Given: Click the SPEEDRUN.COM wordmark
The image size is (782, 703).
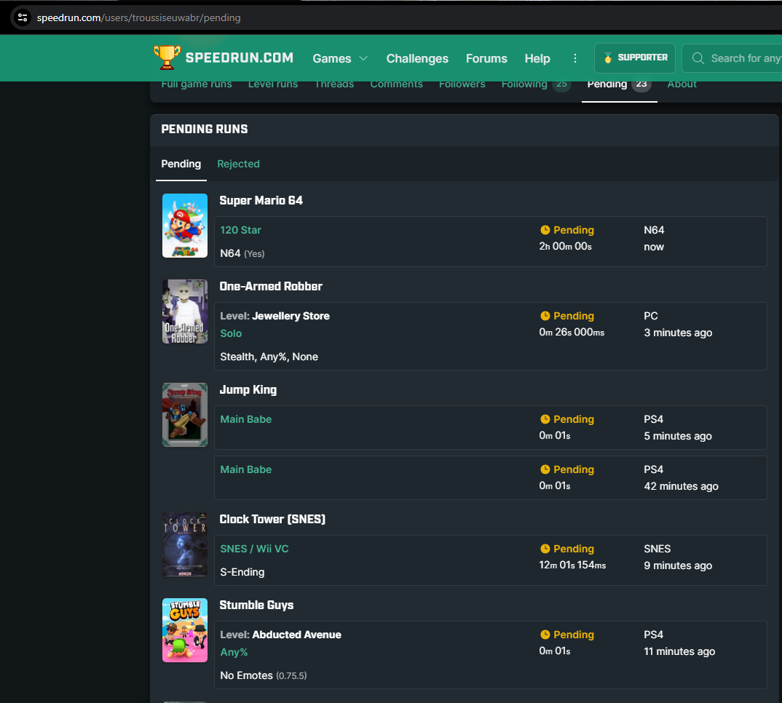Looking at the screenshot, I should 240,57.
